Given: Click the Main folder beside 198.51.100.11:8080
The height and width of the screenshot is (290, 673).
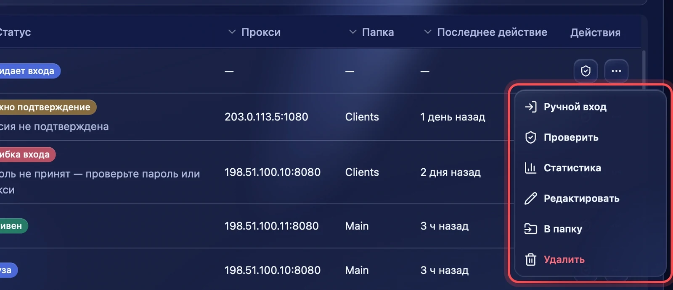Looking at the screenshot, I should pyautogui.click(x=357, y=226).
